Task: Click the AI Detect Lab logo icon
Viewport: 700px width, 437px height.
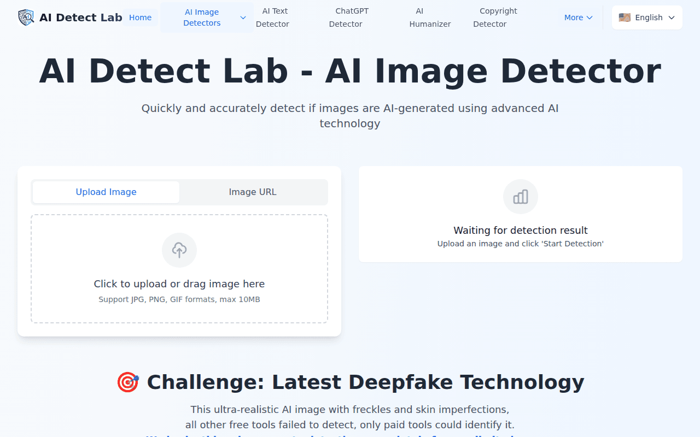Action: point(26,17)
